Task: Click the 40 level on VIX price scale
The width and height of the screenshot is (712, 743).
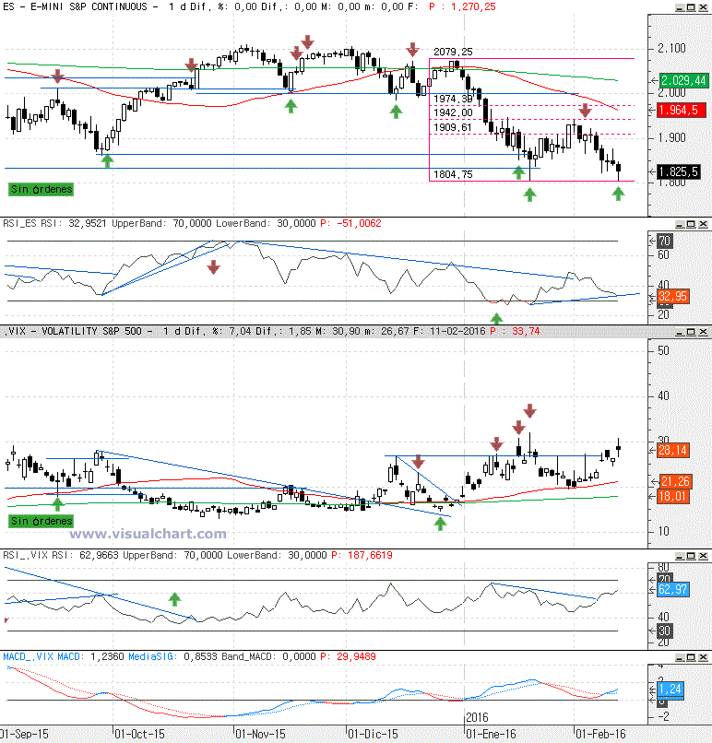Action: 664,395
